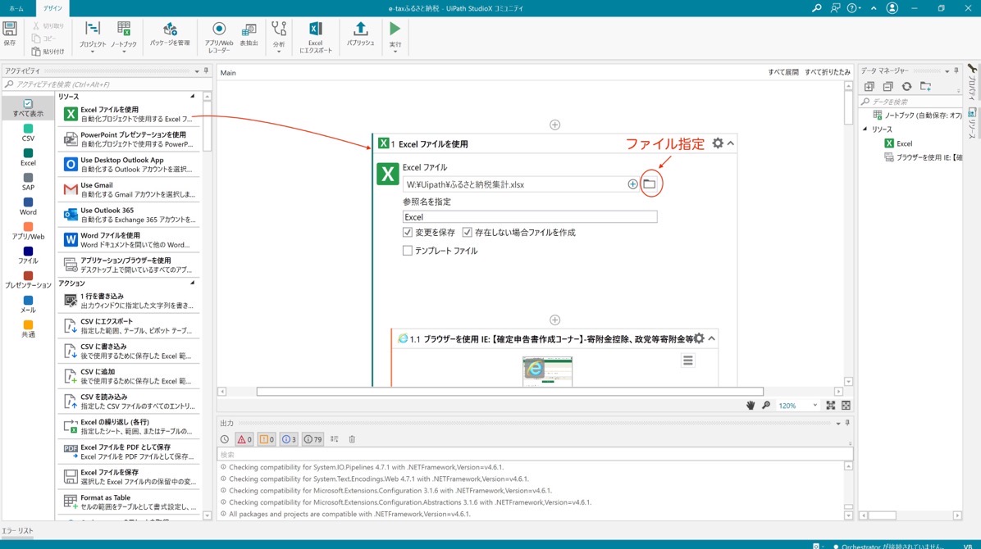981x549 pixels.
Task: Toggle the Show All activities filter
Action: tap(28, 107)
